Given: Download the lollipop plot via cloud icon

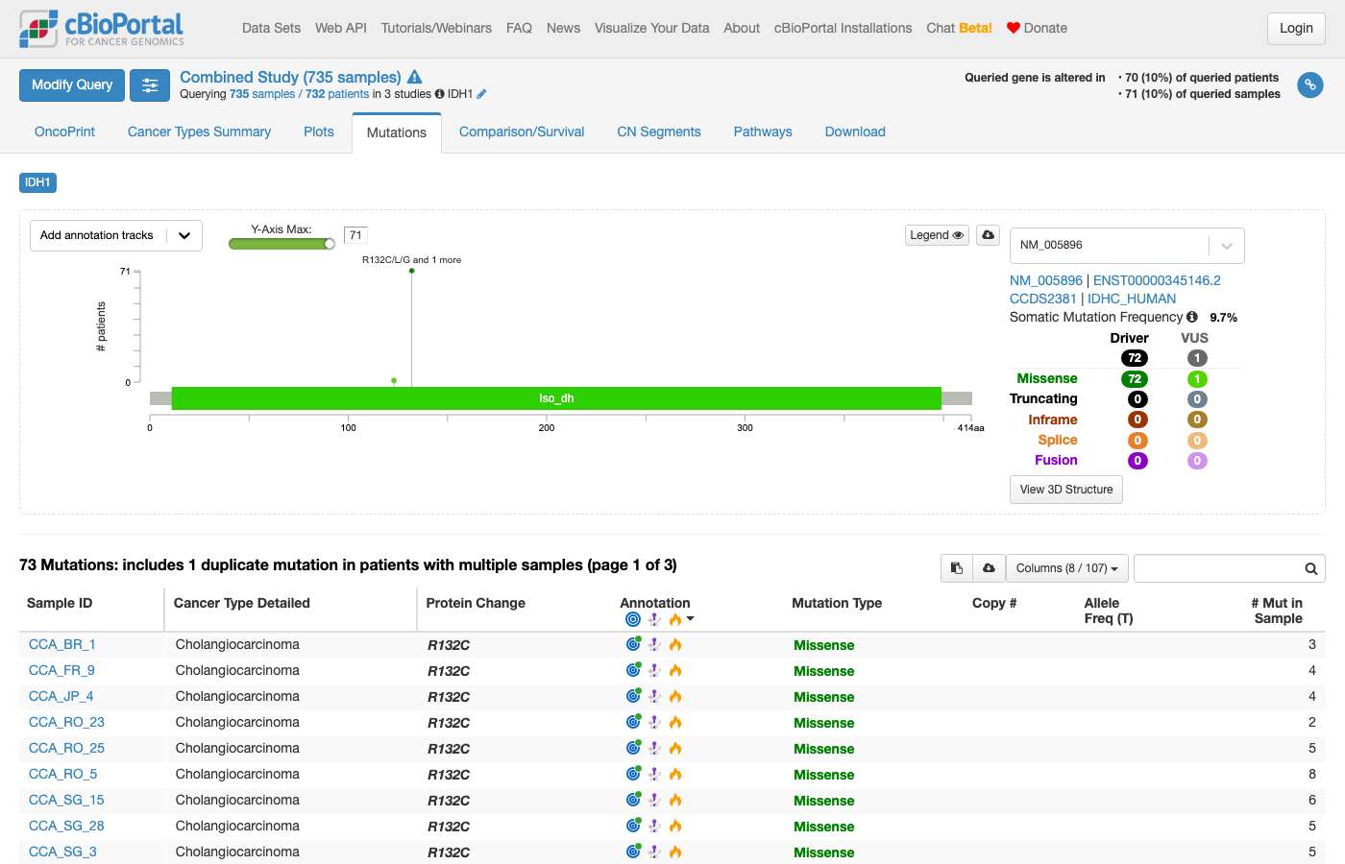Looking at the screenshot, I should point(989,235).
